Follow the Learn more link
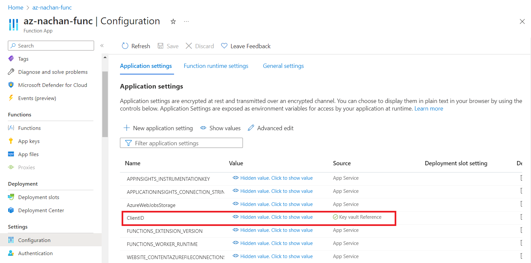The image size is (531, 263). pyautogui.click(x=428, y=109)
